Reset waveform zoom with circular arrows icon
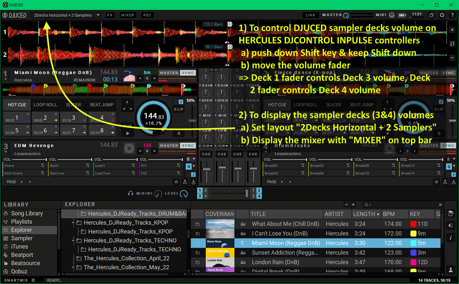The image size is (459, 284). [452, 44]
